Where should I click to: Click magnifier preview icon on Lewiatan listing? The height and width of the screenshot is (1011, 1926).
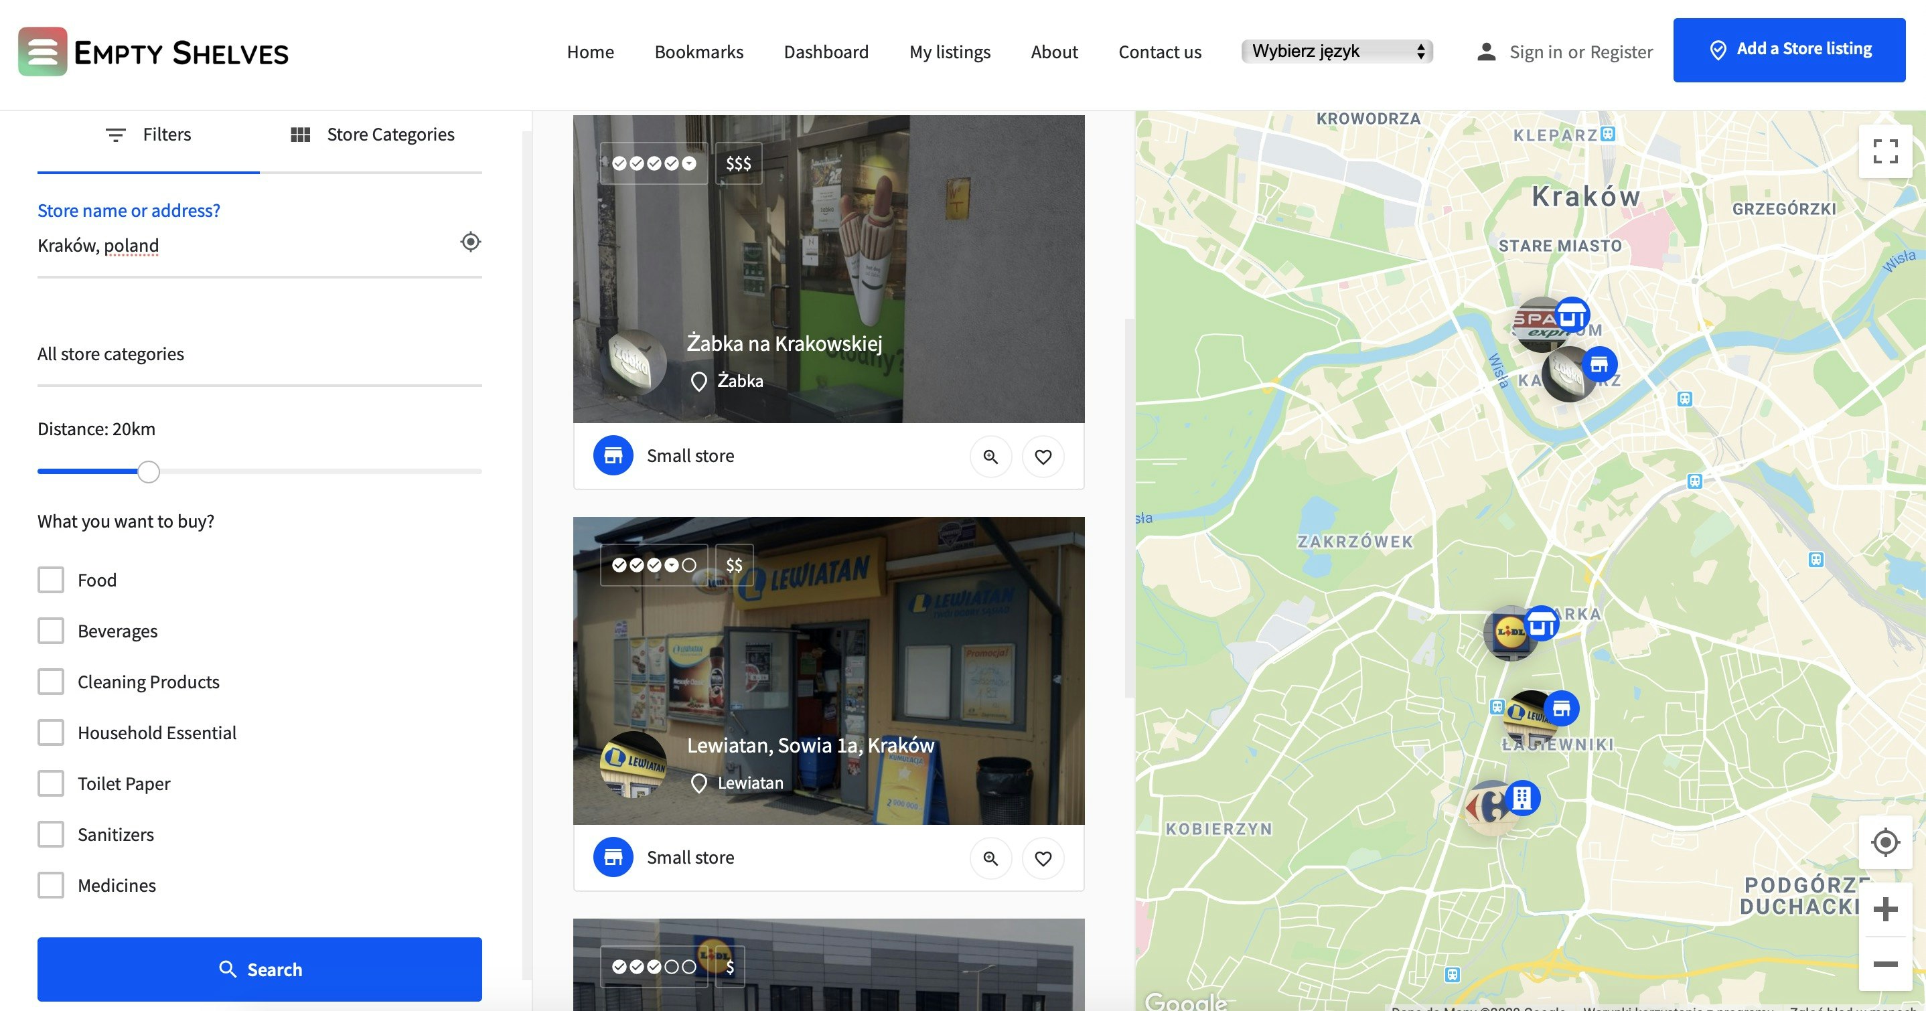990,858
